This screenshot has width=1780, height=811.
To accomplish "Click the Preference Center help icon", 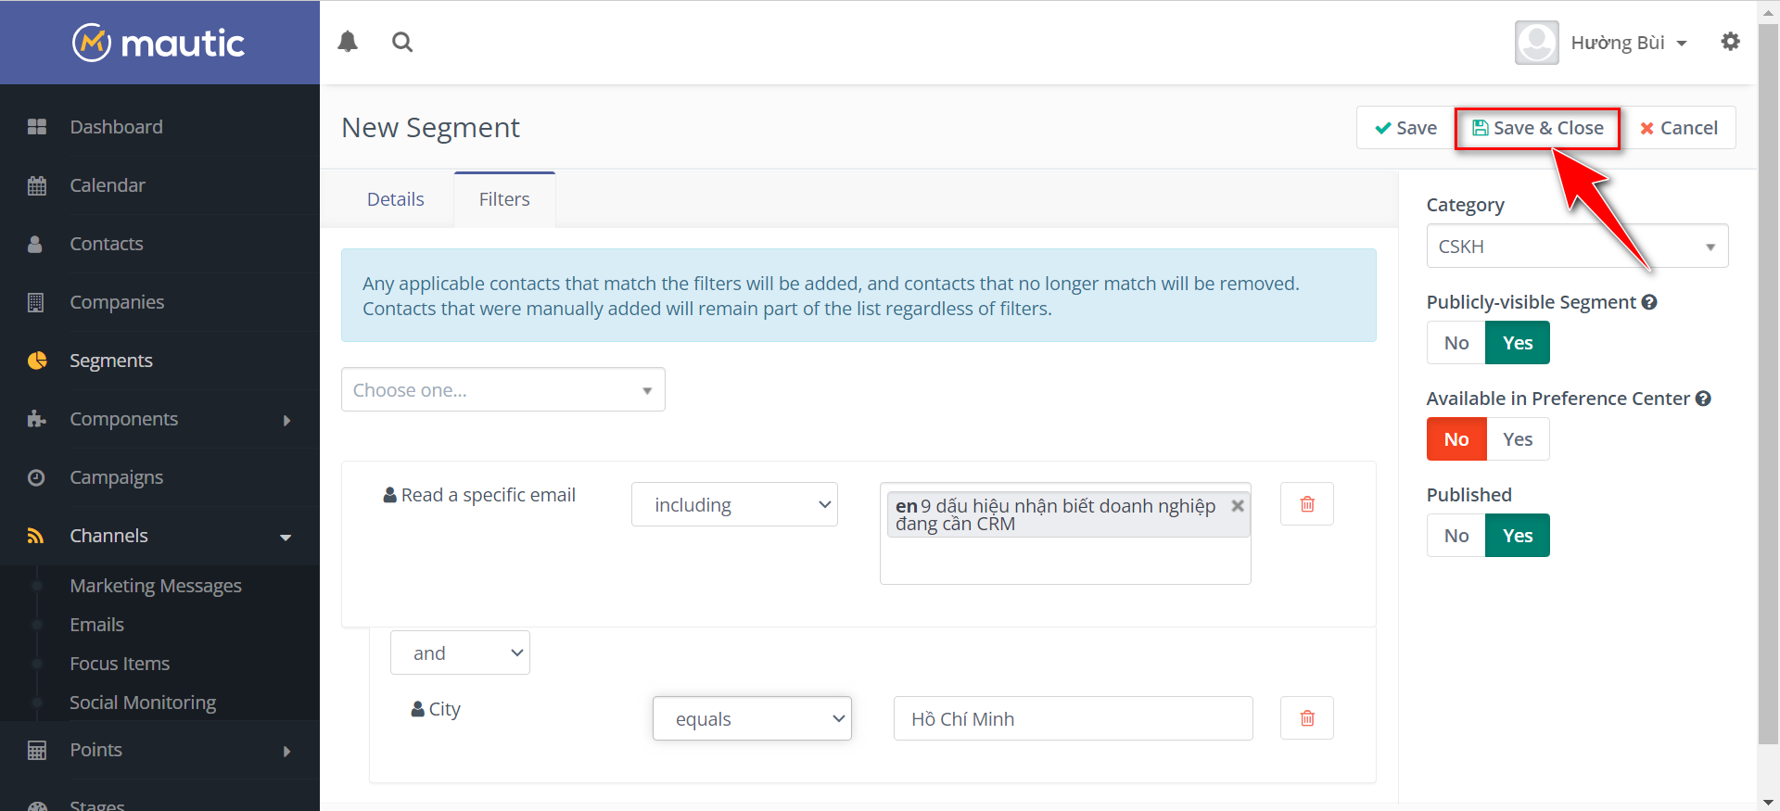I will [x=1703, y=399].
